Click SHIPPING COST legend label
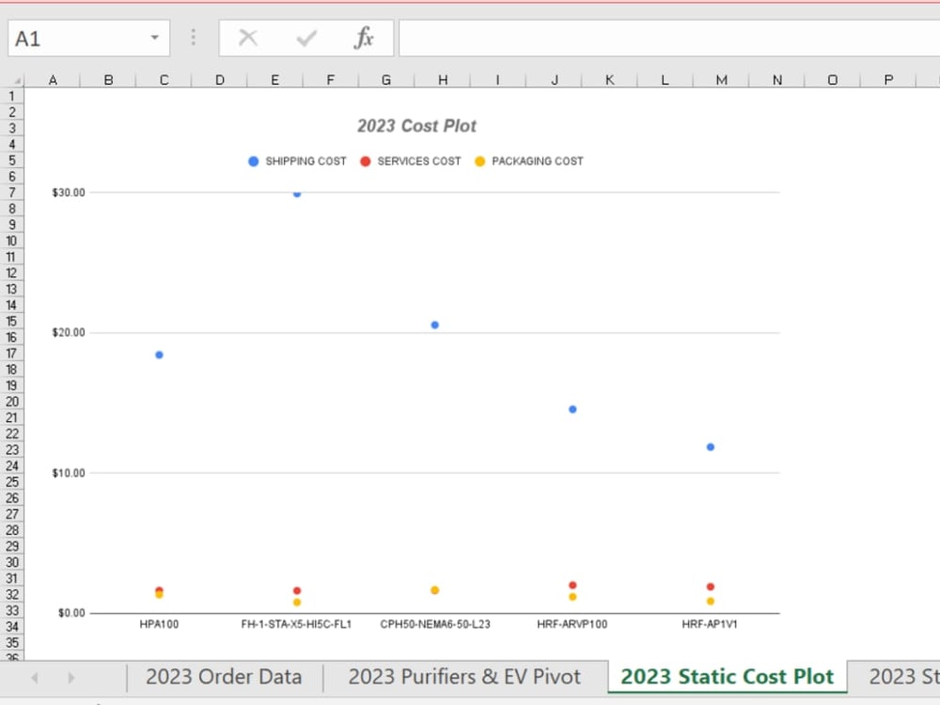Image resolution: width=940 pixels, height=705 pixels. pyautogui.click(x=305, y=162)
